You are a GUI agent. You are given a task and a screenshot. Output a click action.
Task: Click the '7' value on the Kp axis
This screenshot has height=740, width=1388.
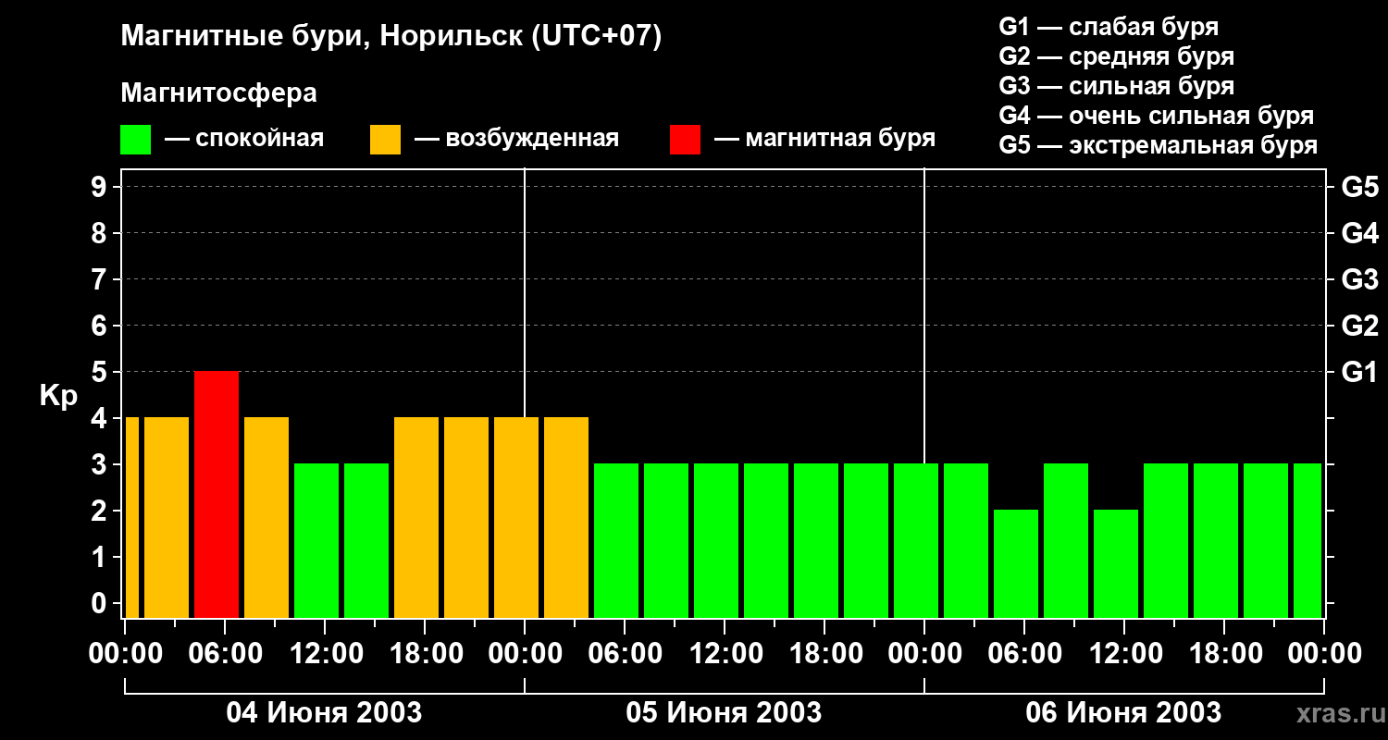coord(101,280)
